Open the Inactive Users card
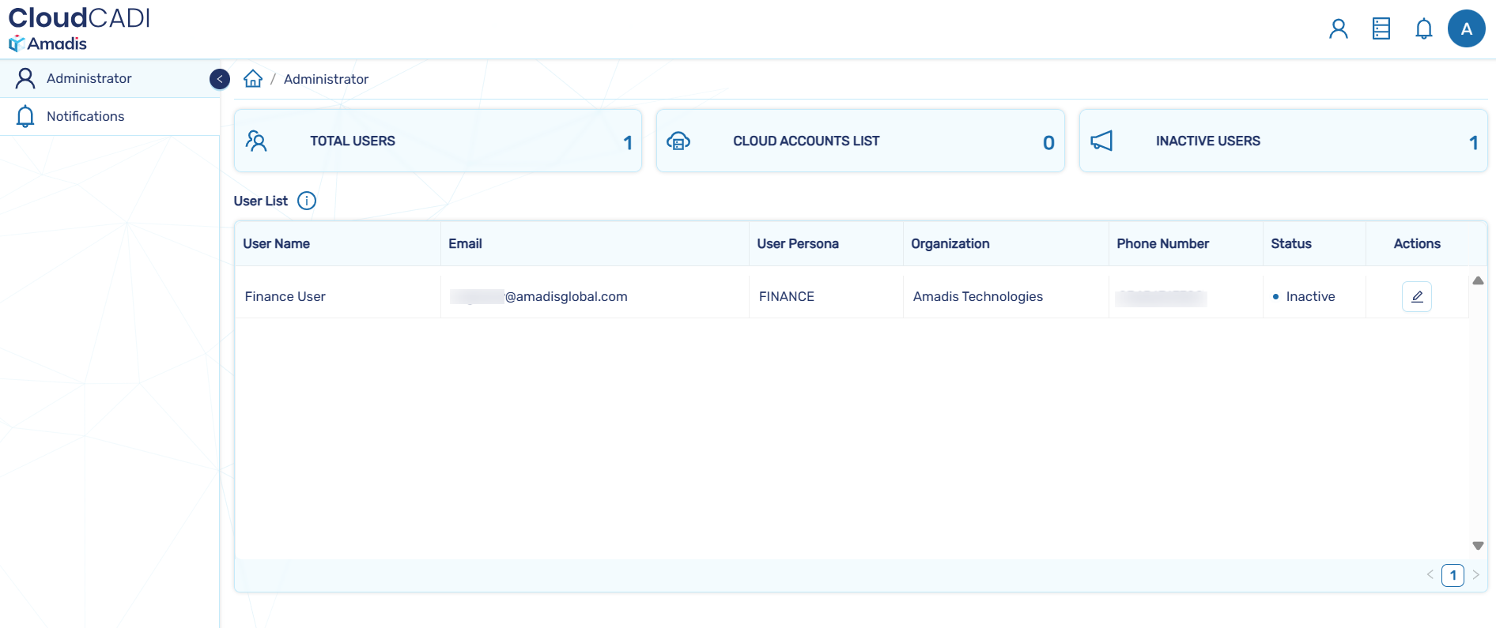Viewport: 1496px width, 628px height. click(1283, 141)
